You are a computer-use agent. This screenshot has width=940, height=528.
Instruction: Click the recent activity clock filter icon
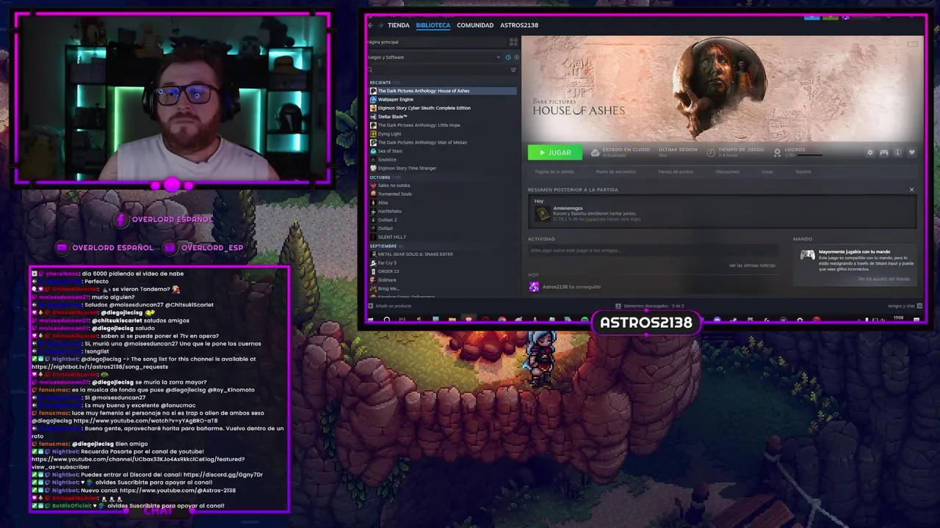click(508, 57)
